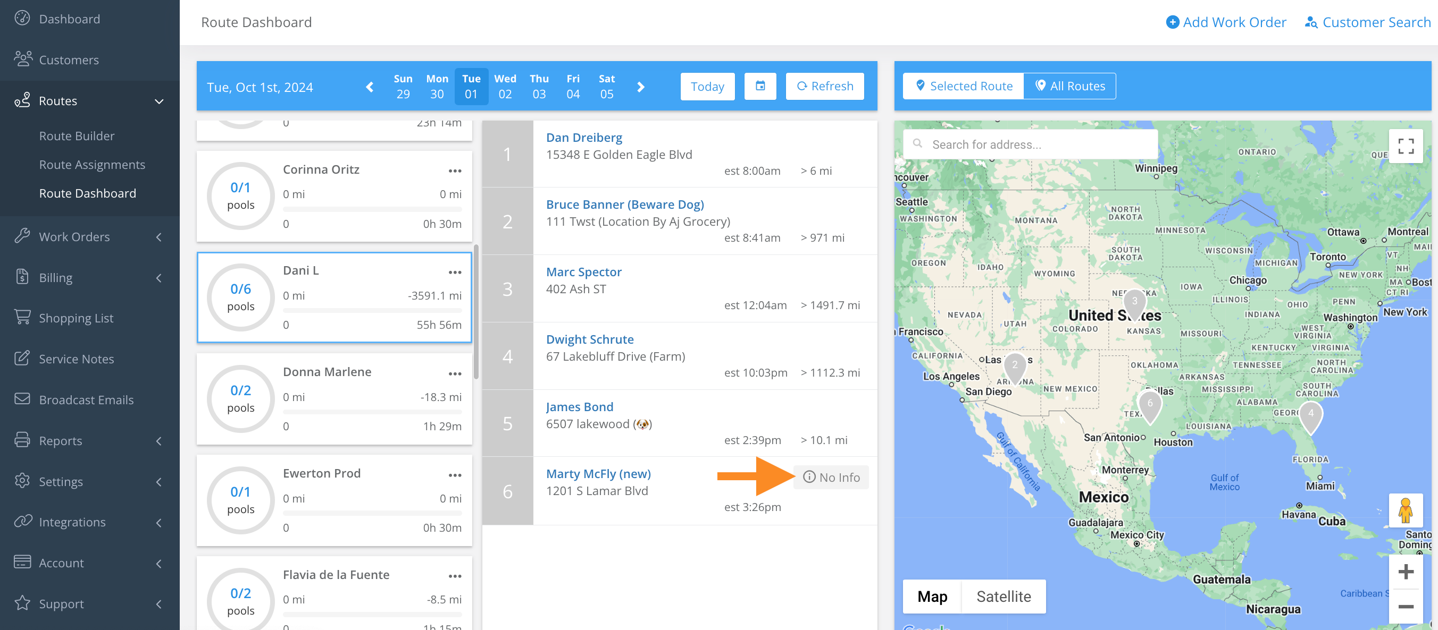Viewport: 1438px width, 630px height.
Task: Zoom out on the map
Action: [1406, 606]
